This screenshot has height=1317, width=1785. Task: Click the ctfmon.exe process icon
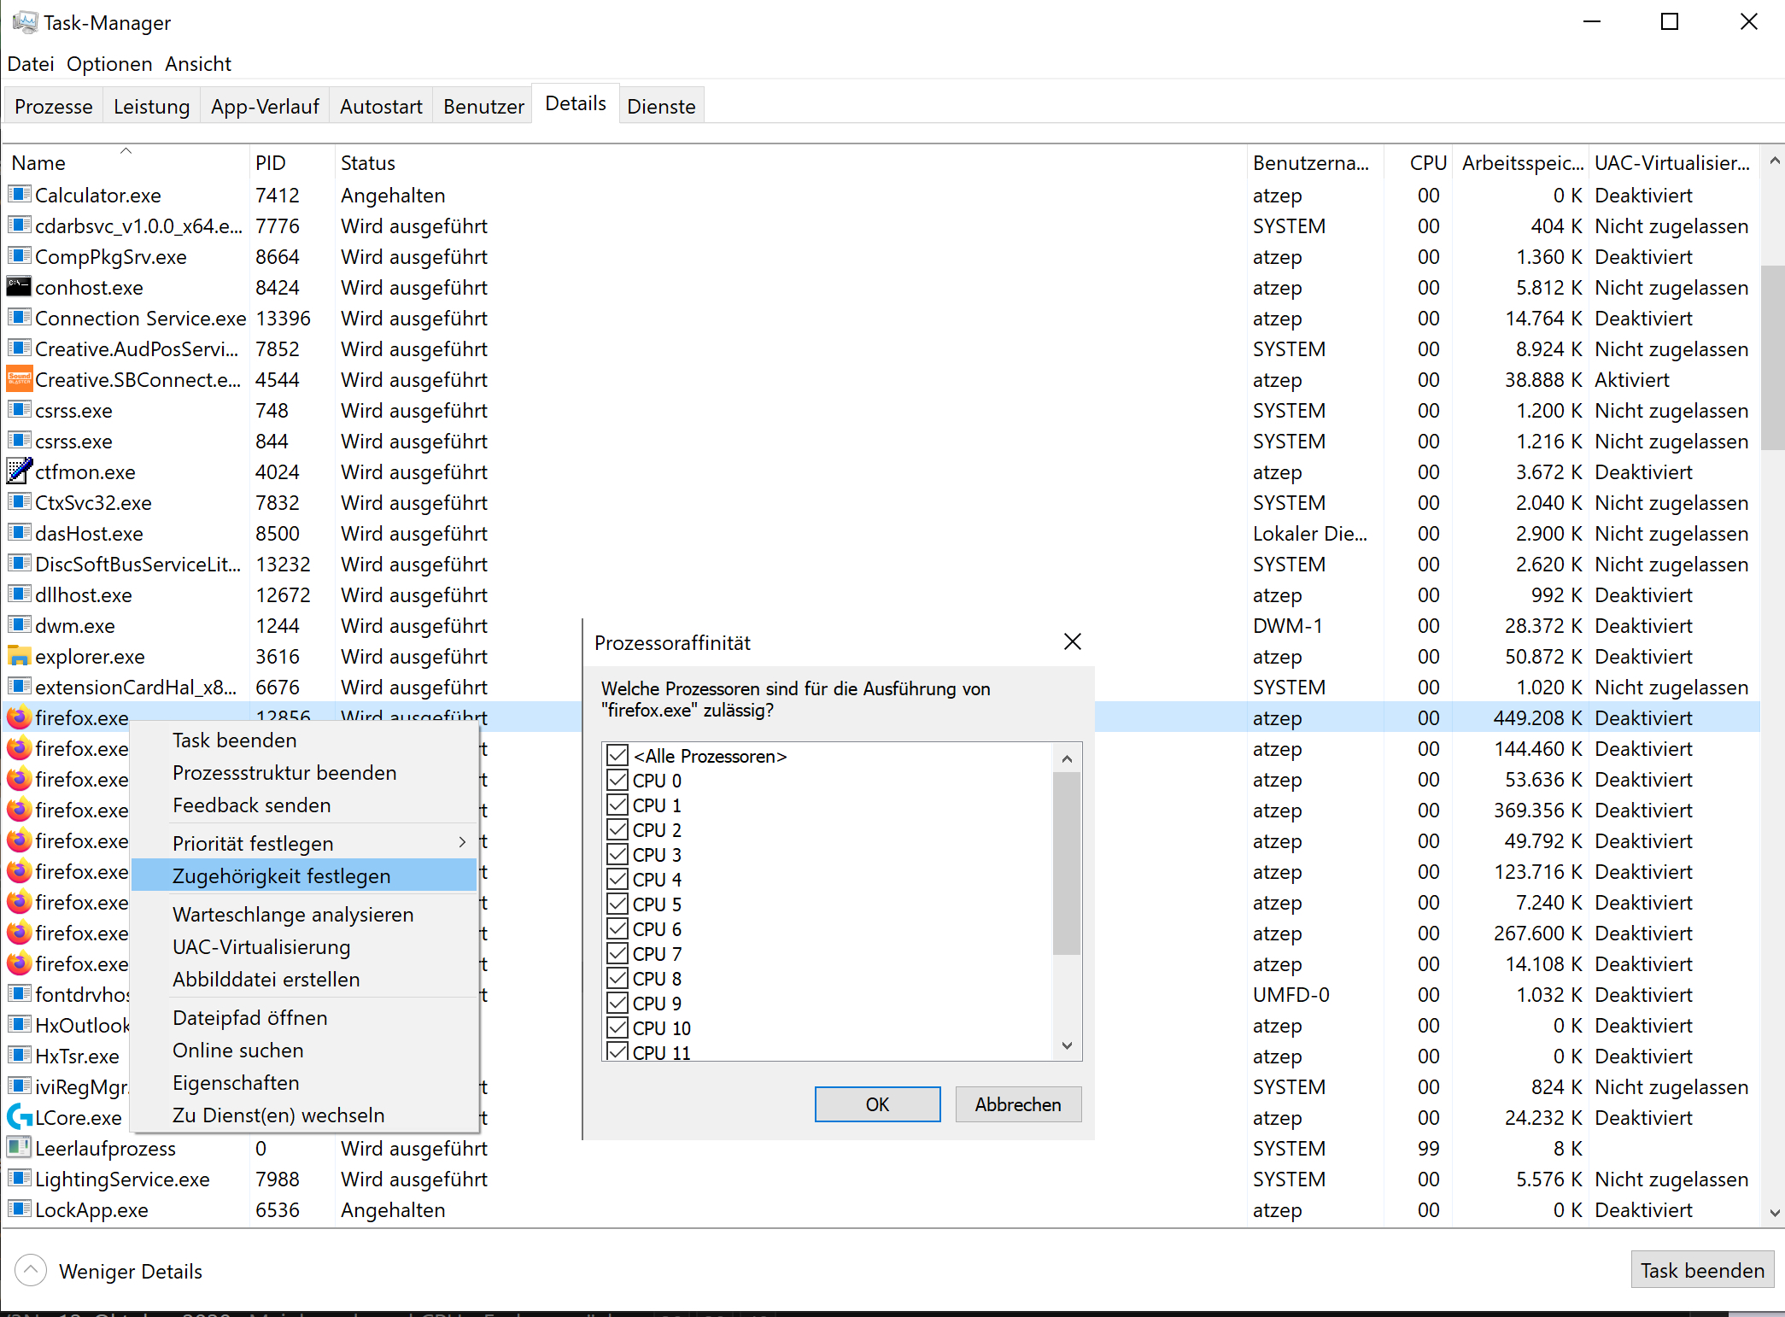20,471
